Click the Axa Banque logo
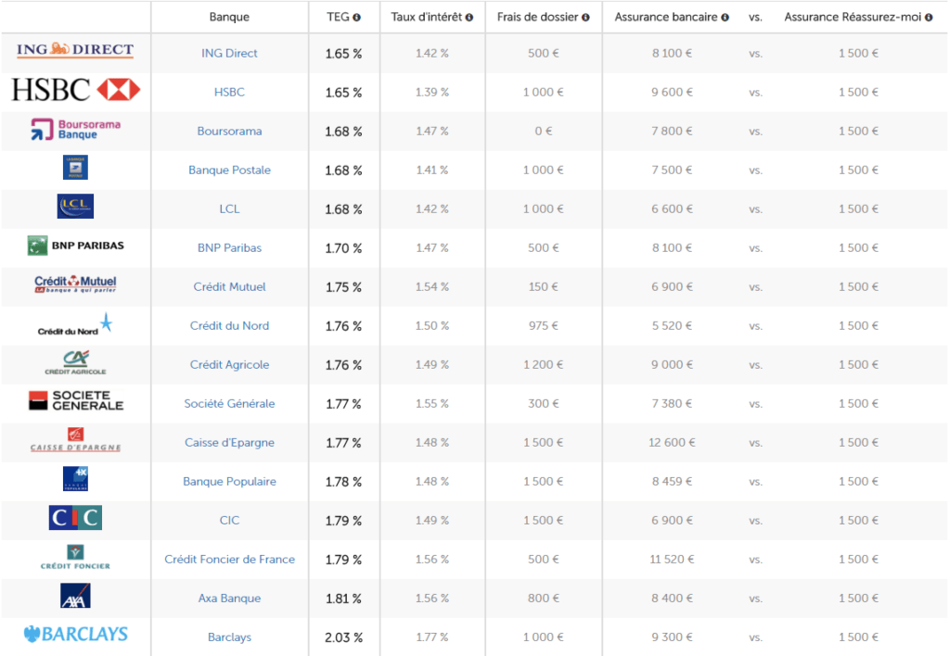Image resolution: width=950 pixels, height=656 pixels. tap(75, 596)
